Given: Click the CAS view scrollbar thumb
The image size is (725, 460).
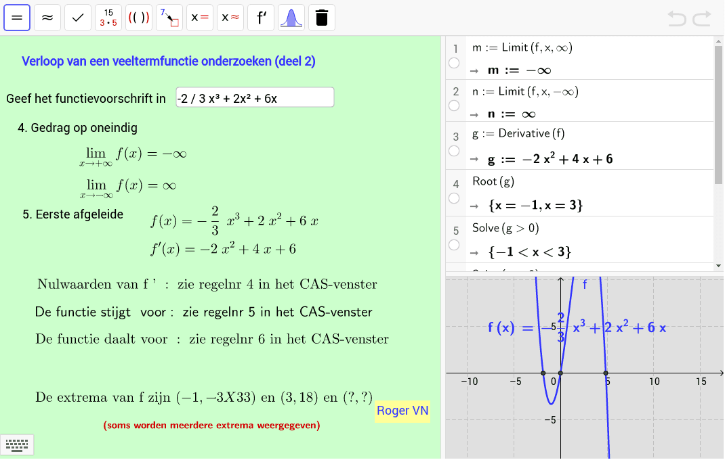Looking at the screenshot, I should tap(718, 114).
